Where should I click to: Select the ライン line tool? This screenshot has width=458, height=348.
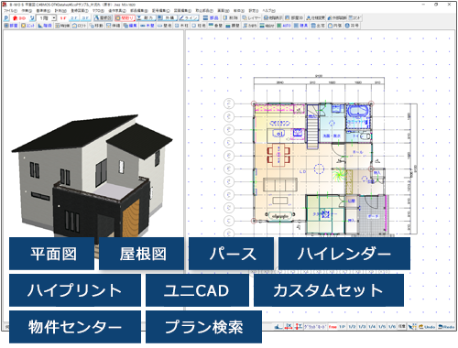pos(189,18)
